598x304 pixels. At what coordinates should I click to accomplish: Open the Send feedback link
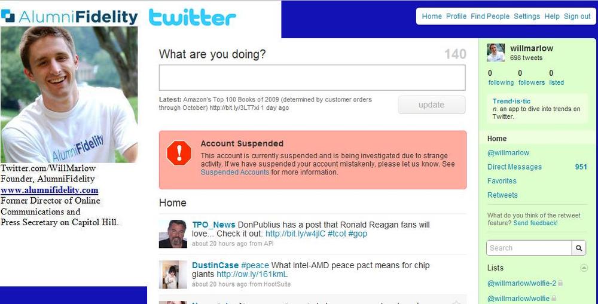(535, 223)
